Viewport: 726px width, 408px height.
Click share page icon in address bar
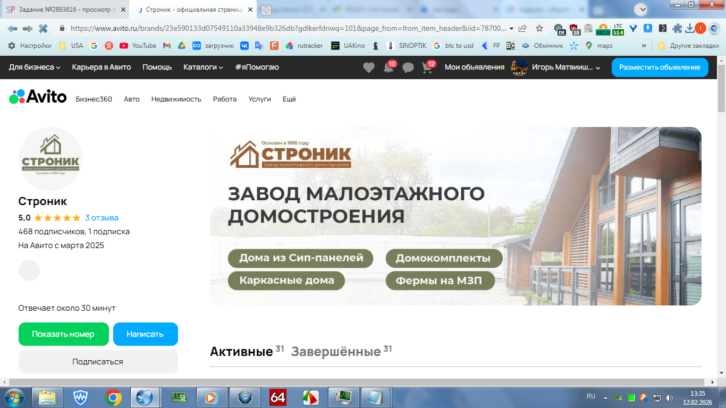[x=523, y=29]
